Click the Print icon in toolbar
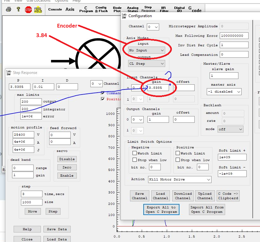The width and height of the screenshot is (260, 242). click(x=9, y=10)
